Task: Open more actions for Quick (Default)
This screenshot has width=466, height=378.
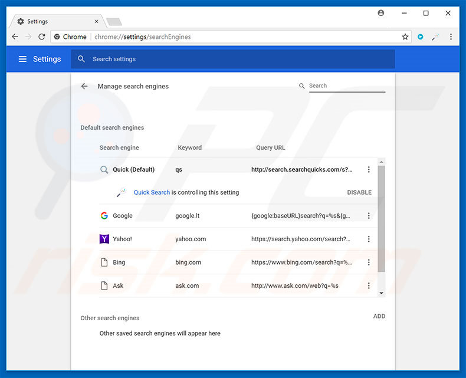Action: pyautogui.click(x=369, y=169)
